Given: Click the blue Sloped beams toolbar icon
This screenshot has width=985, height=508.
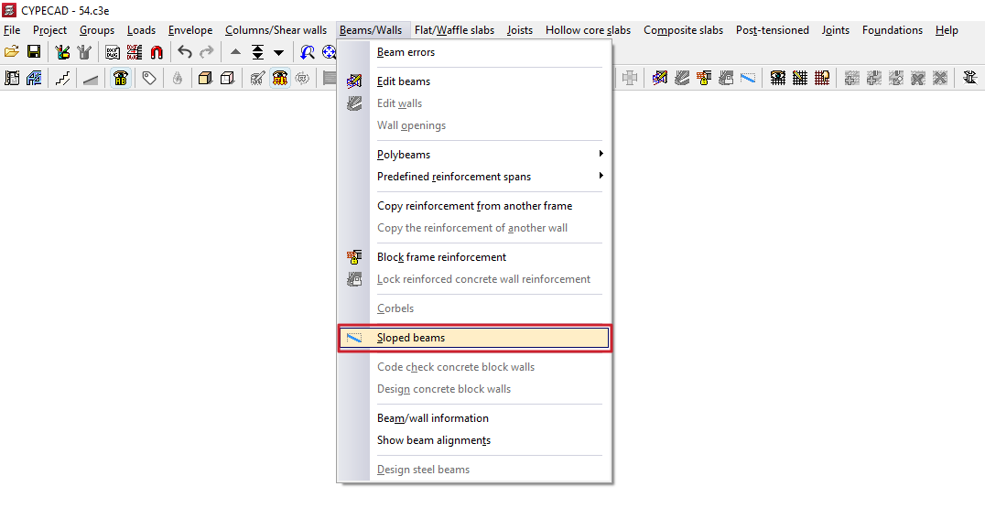Looking at the screenshot, I should [748, 78].
